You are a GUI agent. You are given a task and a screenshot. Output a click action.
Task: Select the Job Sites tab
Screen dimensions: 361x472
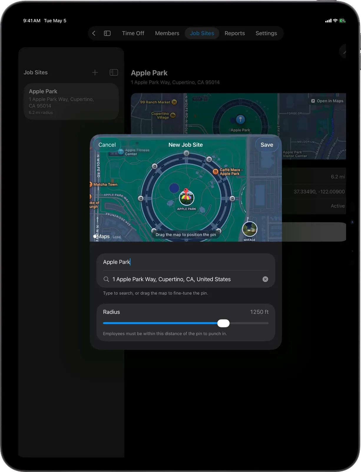[202, 33]
